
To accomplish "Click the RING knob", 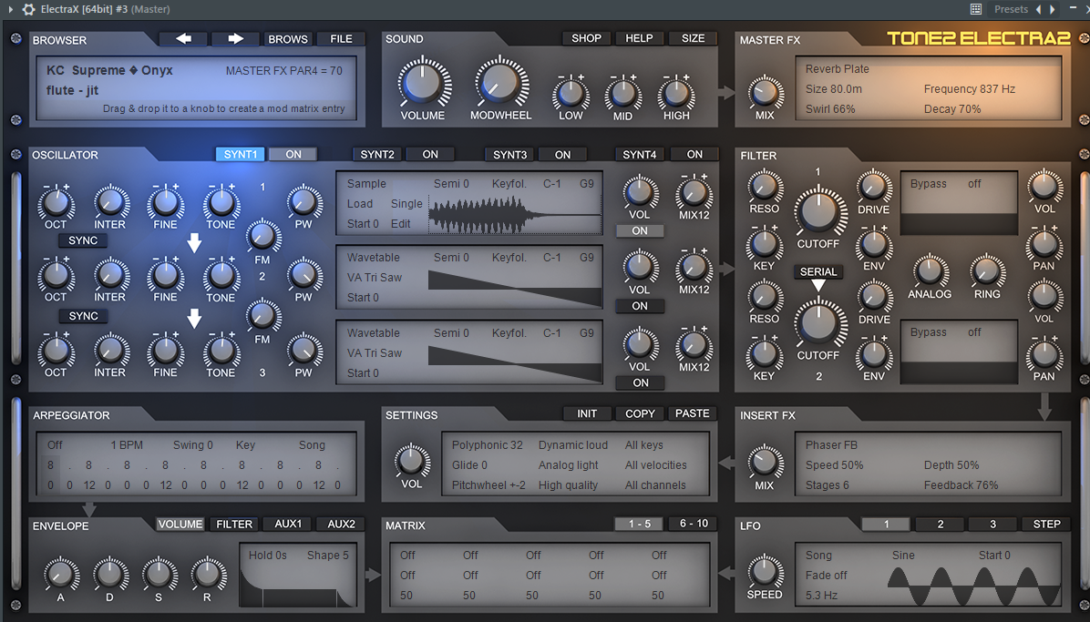I will pyautogui.click(x=987, y=271).
